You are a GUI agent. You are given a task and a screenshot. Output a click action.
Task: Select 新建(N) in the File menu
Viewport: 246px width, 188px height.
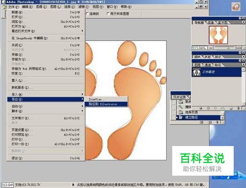coord(46,12)
